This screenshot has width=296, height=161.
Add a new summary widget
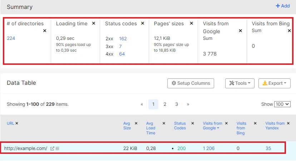(282, 6)
